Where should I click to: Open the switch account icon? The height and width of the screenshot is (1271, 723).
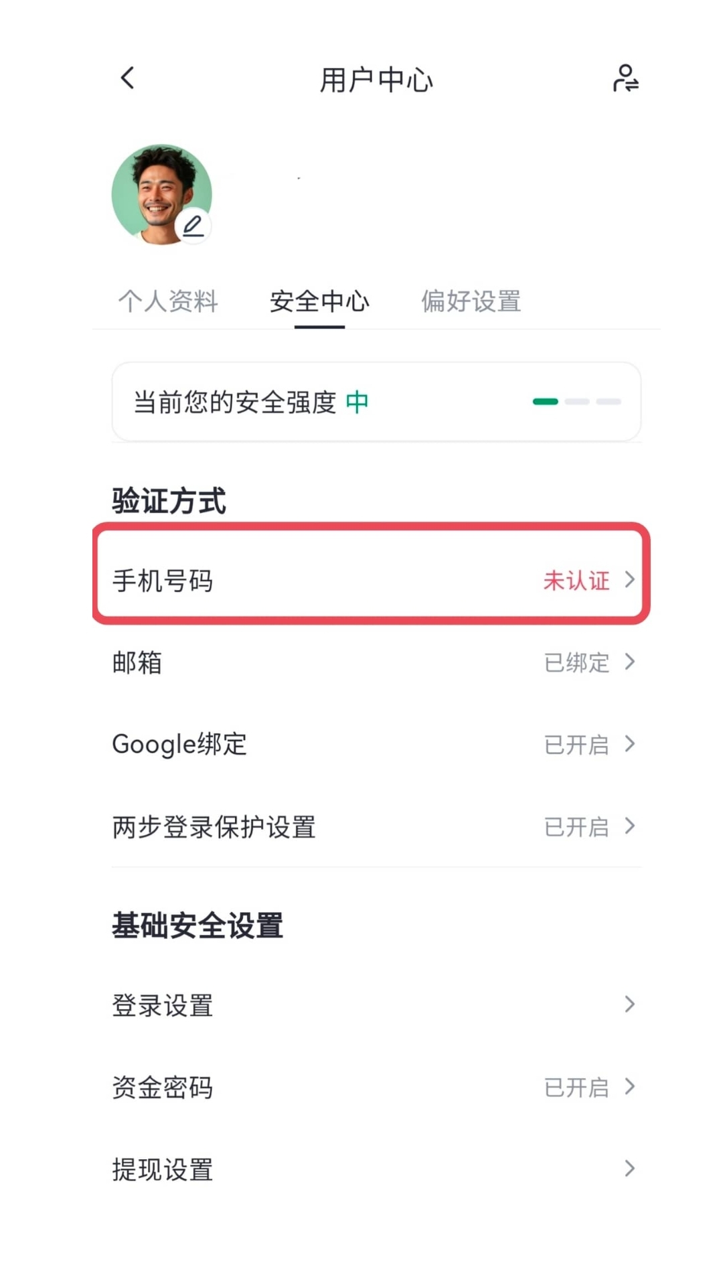(625, 78)
